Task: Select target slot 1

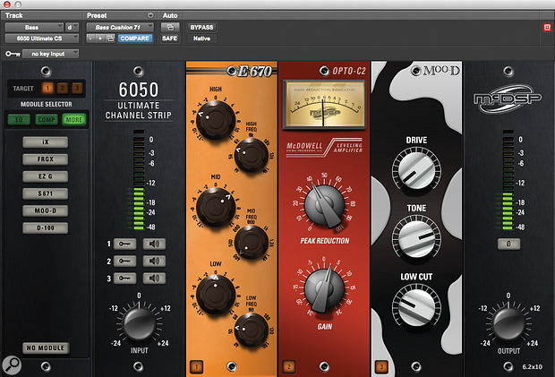Action: (x=47, y=88)
